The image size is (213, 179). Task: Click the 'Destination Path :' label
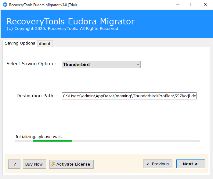tap(37, 96)
